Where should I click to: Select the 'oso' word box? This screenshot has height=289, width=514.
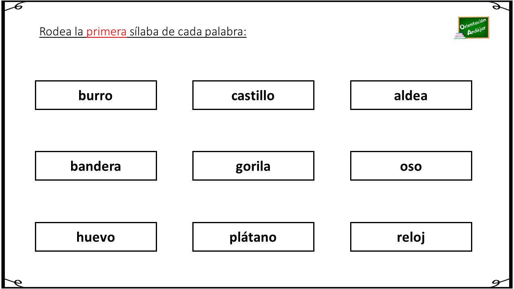click(x=411, y=166)
